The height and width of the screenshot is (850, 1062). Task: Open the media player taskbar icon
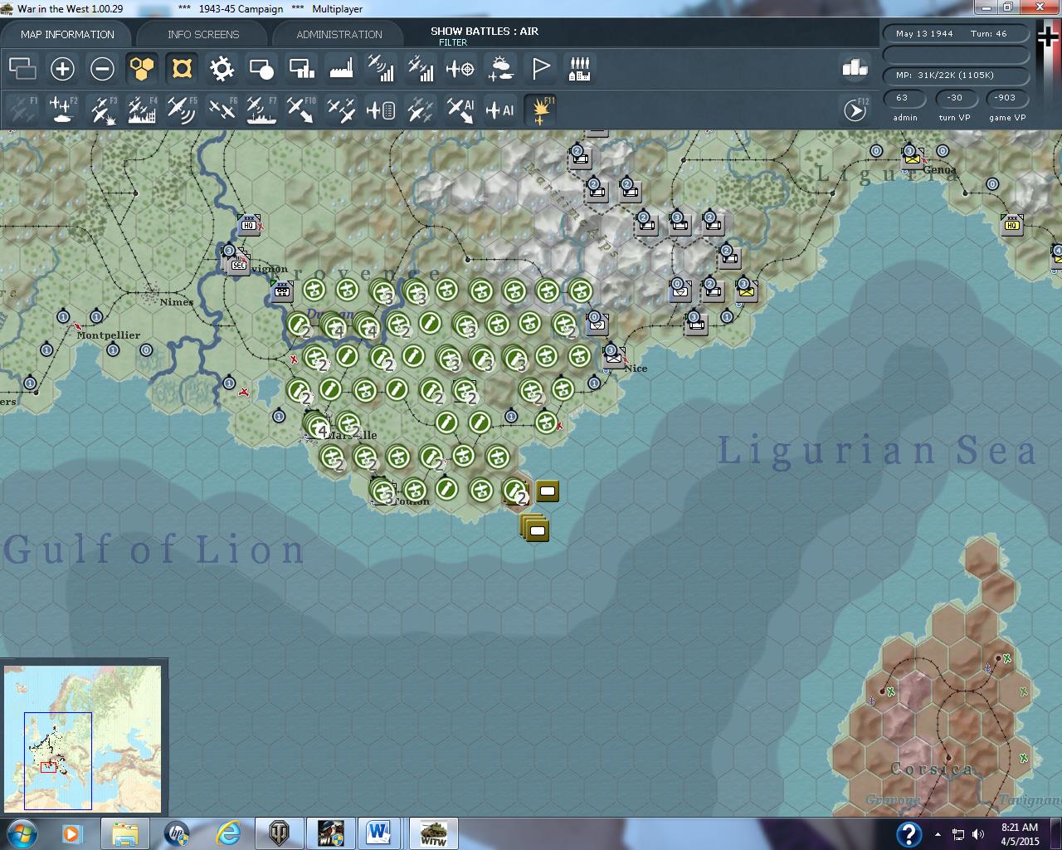(73, 833)
